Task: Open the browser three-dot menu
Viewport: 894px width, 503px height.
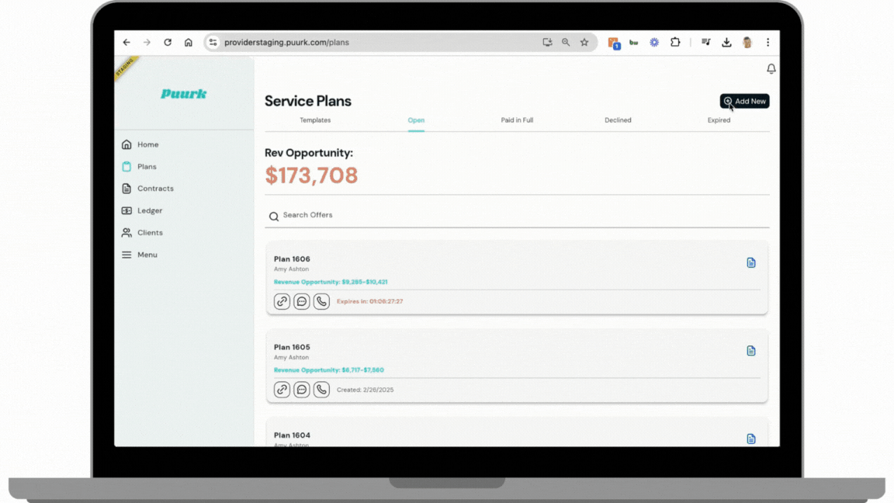Action: [768, 42]
